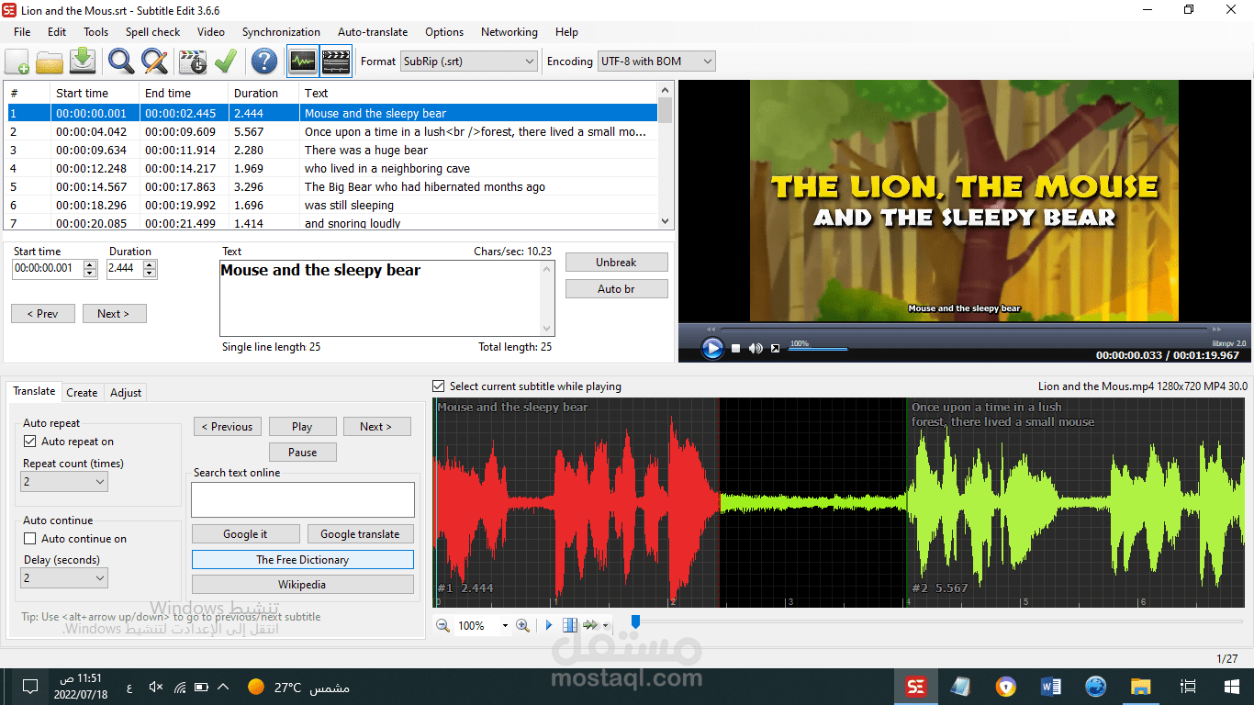This screenshot has height=705, width=1254.
Task: Open the Find magnifier tool
Action: point(121,62)
